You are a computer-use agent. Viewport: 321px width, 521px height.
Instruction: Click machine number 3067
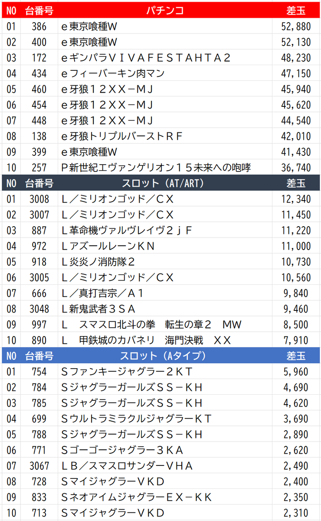tap(39, 465)
